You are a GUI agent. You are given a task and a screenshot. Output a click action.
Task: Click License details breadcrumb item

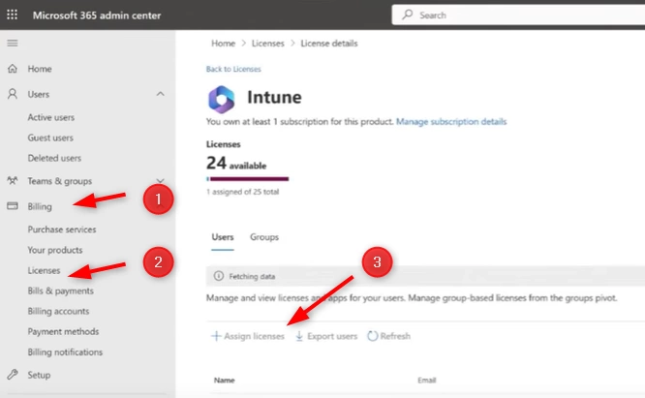tap(329, 44)
